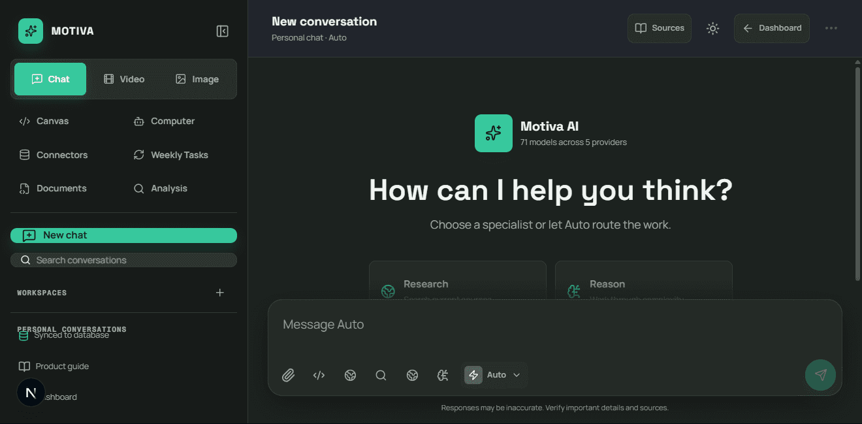Go back to Dashboard from header
The image size is (862, 424).
click(x=772, y=28)
